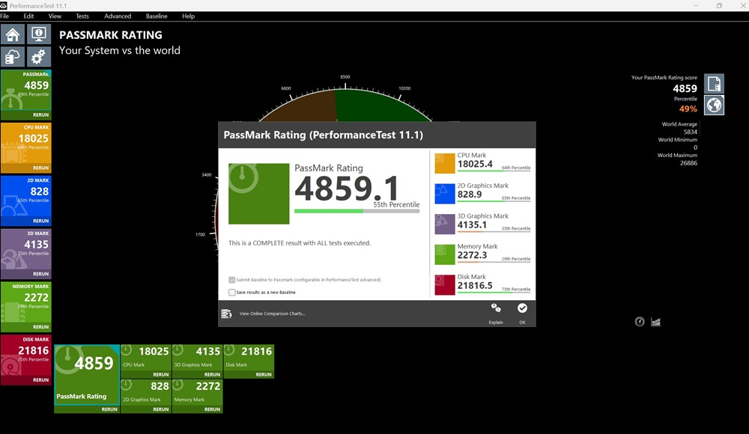Select the red Disk Mark sidebar tile
The image size is (749, 434).
coord(26,355)
